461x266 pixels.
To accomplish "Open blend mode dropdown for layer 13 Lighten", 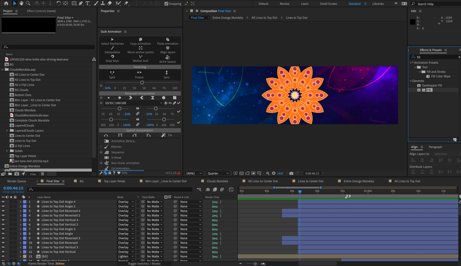I will point(125,256).
